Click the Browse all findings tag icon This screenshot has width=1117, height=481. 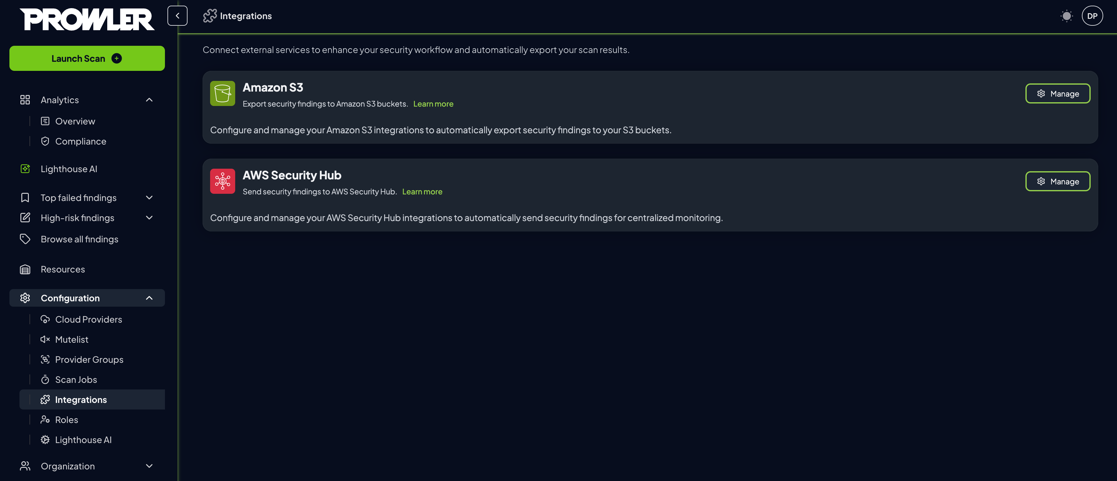(x=25, y=239)
